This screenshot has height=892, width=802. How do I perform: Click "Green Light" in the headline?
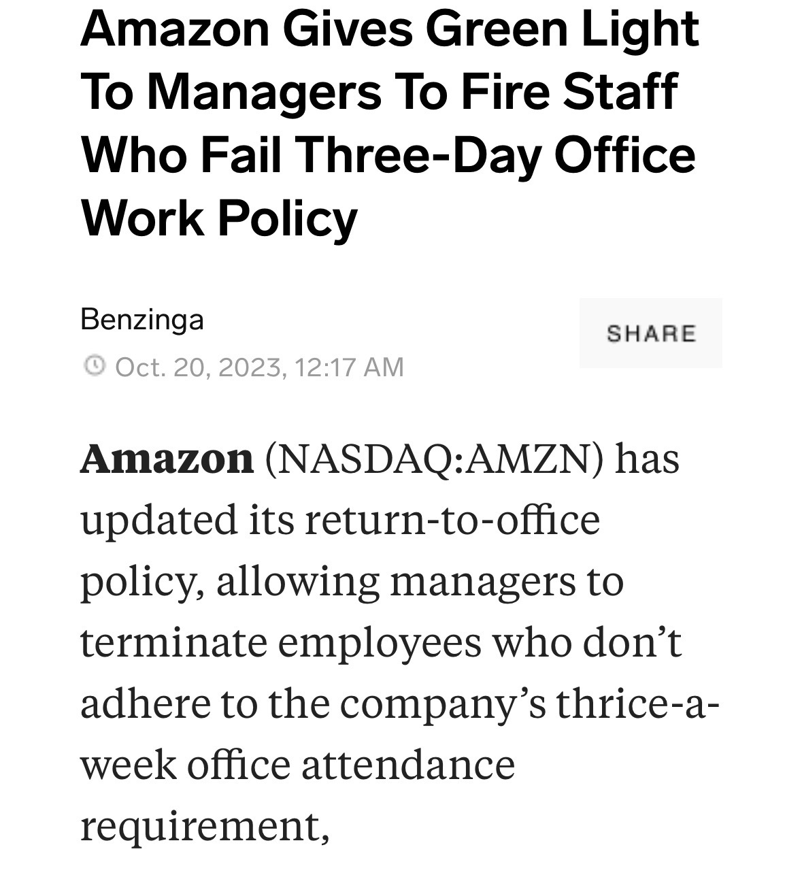pos(562,29)
